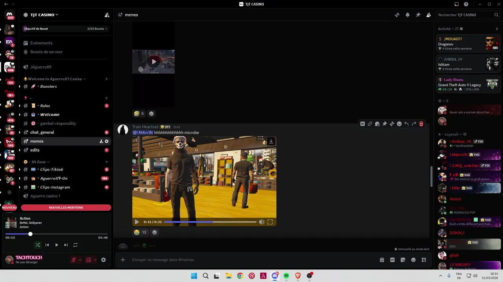The image size is (503, 282).
Task: Go to previous track
Action: click(47, 245)
